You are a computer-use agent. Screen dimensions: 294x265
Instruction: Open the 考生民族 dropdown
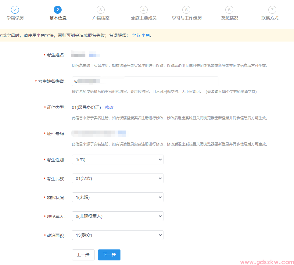point(117,178)
